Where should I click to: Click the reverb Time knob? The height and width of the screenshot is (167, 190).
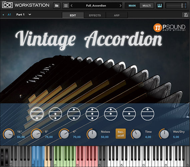pyautogui.click(x=136, y=134)
